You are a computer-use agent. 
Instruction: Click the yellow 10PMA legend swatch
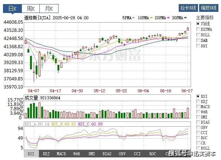click(x=152, y=18)
